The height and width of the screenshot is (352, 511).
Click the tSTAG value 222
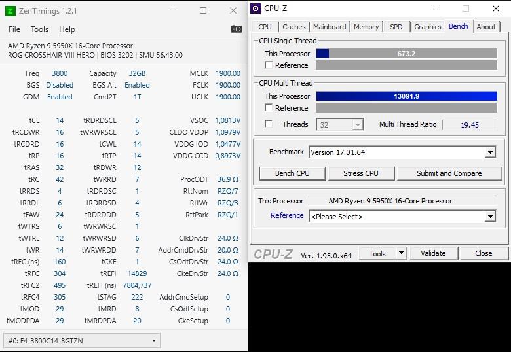click(137, 297)
